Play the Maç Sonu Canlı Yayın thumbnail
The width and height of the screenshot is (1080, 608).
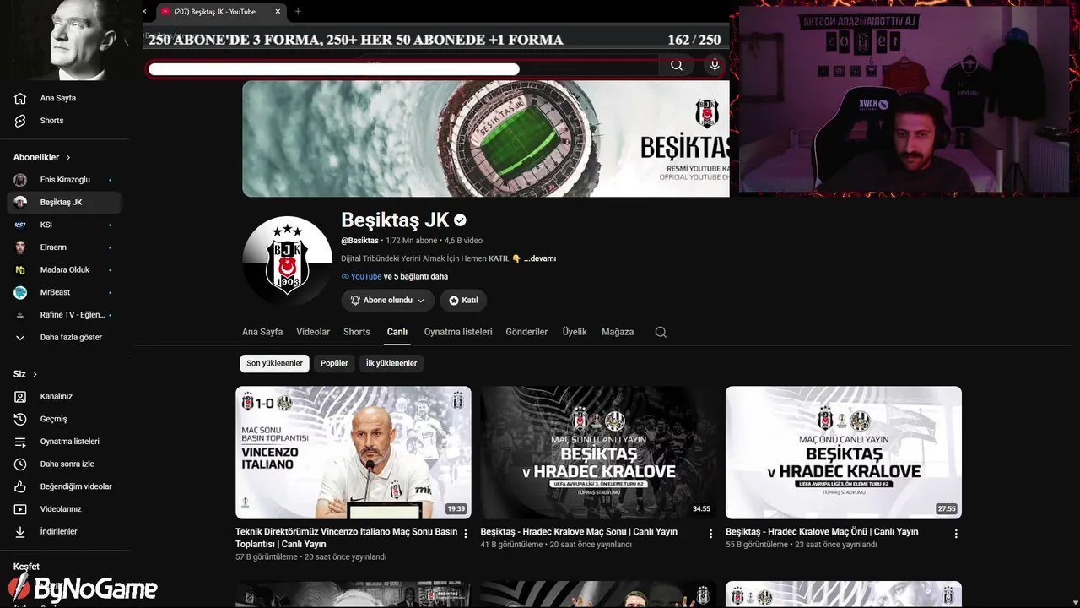[x=598, y=453]
